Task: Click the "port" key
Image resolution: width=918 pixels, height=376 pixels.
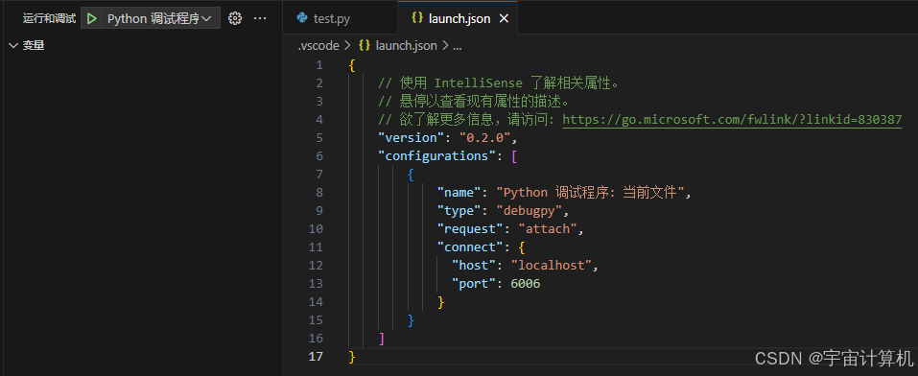Action: (474, 284)
